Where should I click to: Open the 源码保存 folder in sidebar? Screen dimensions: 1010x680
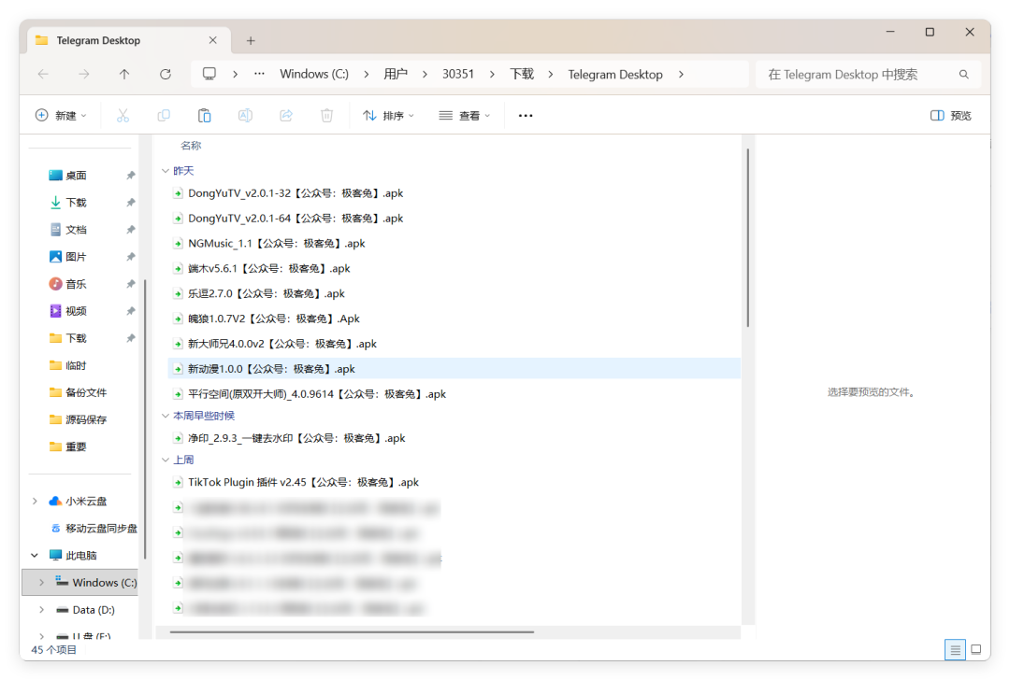86,419
